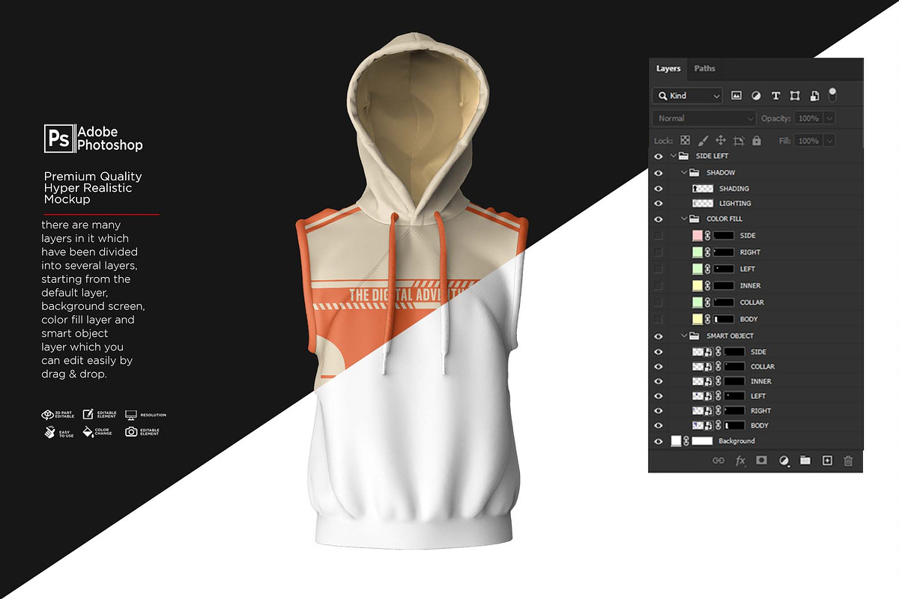Toggle layer filtering switch on or off

tap(832, 95)
